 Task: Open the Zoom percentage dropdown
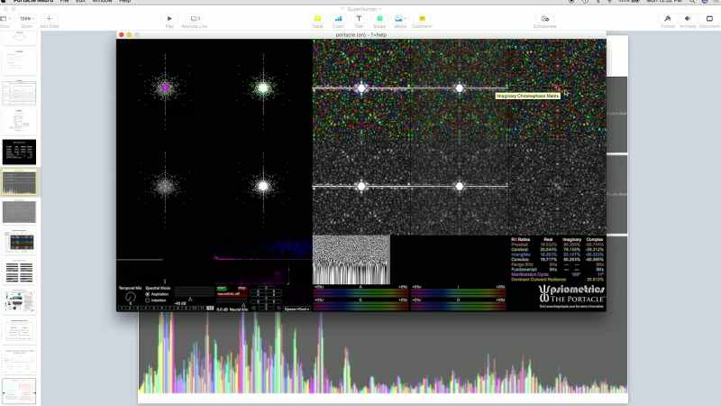[26, 19]
